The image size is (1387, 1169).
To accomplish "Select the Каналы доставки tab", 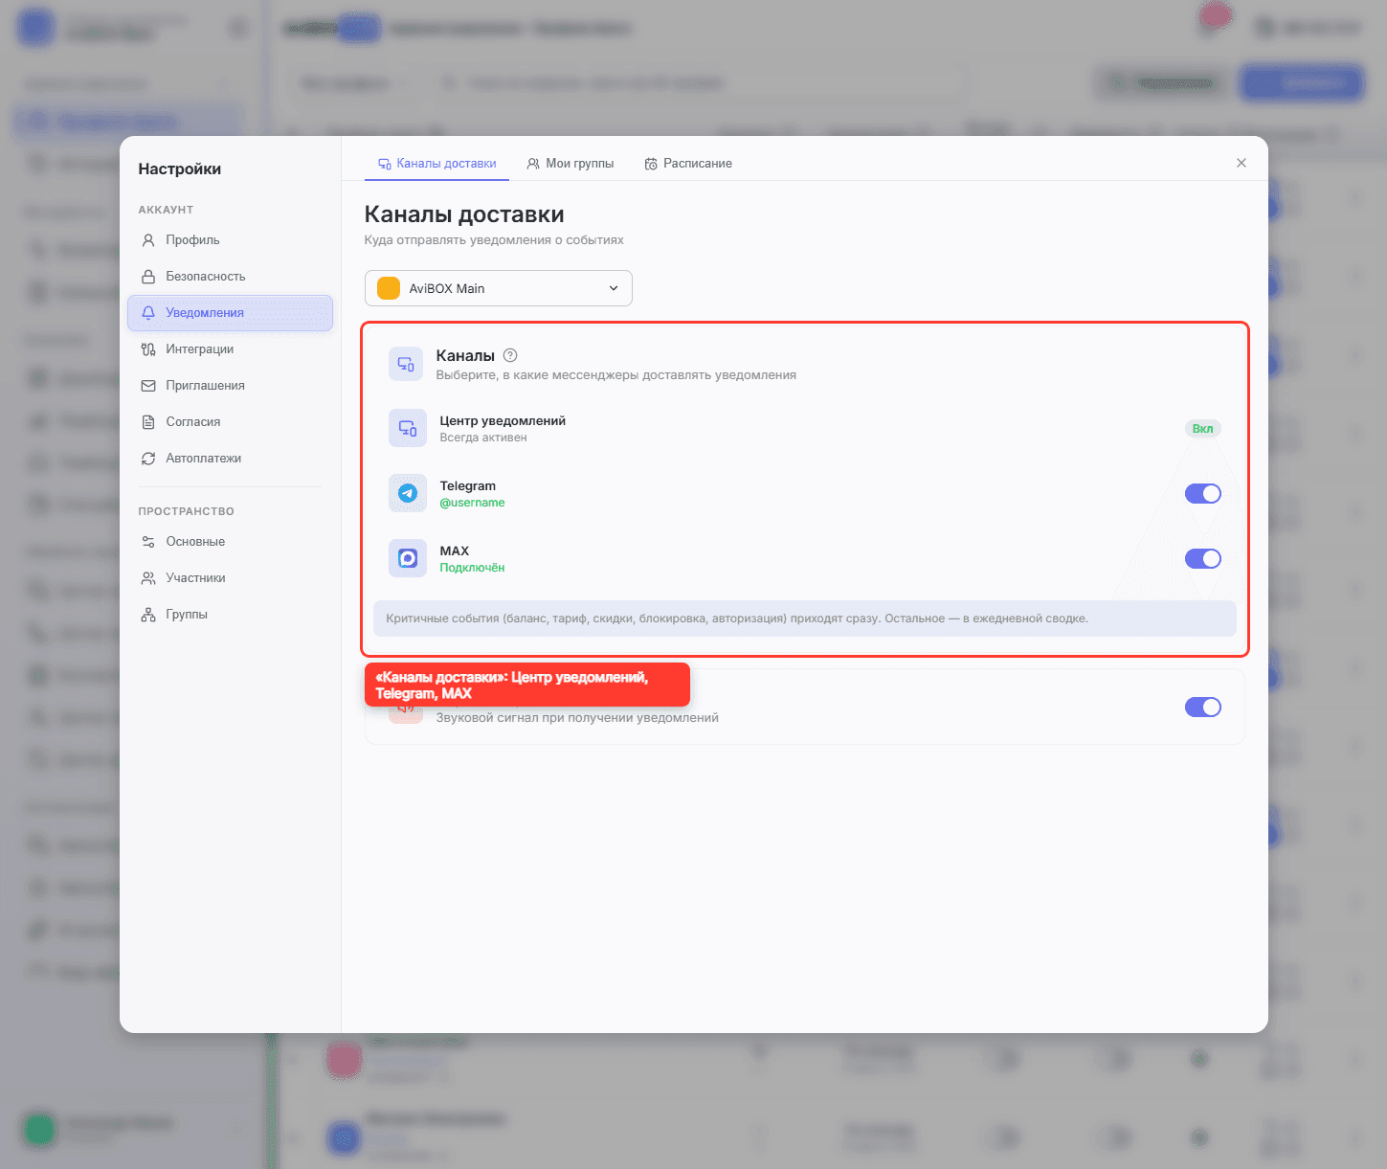I will coord(436,164).
